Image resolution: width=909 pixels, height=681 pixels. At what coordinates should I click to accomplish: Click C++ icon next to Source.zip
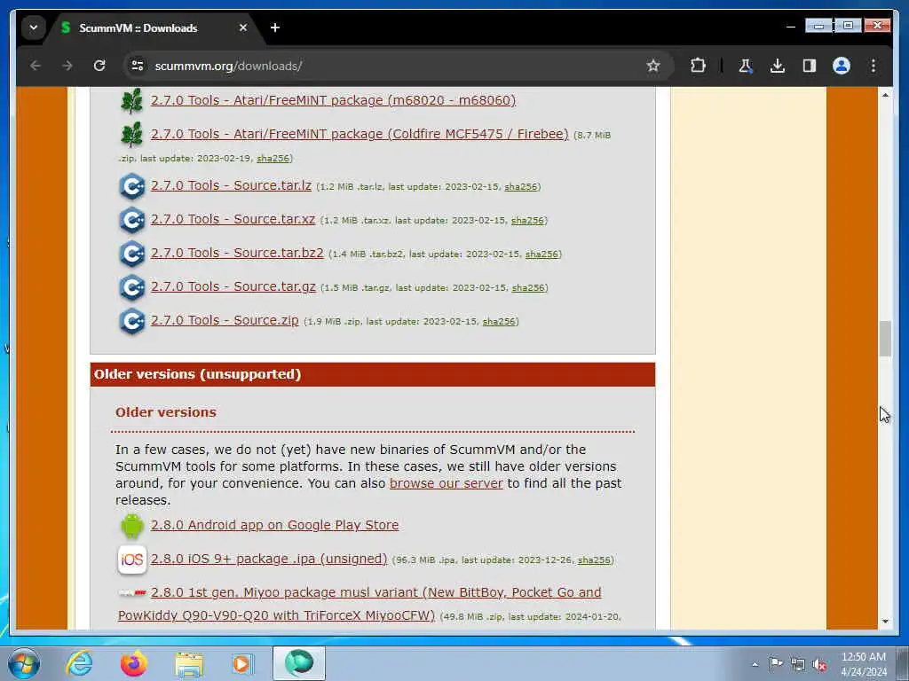click(131, 321)
